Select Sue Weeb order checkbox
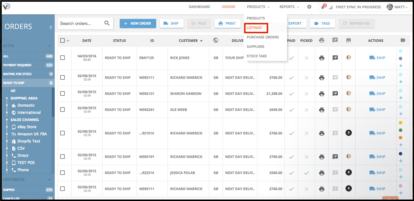Image resolution: width=414 pixels, height=201 pixels. coord(62,110)
